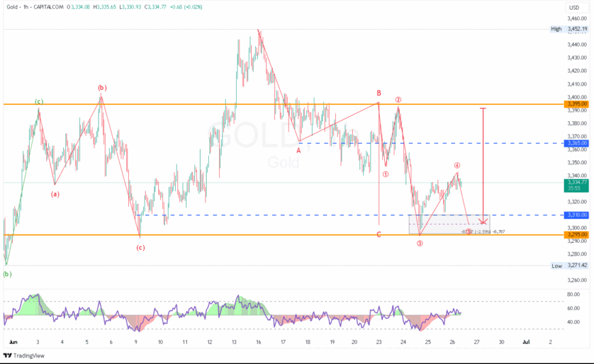The height and width of the screenshot is (364, 594).
Task: Click the Jul label on time axis
Action: point(526,342)
